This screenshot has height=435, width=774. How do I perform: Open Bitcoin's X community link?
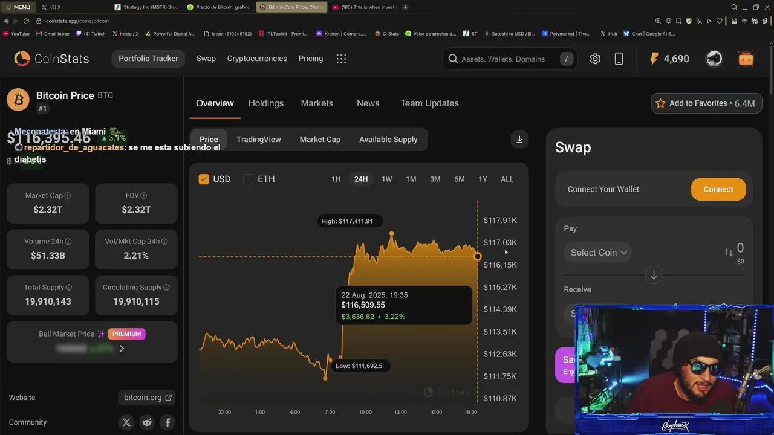[126, 422]
